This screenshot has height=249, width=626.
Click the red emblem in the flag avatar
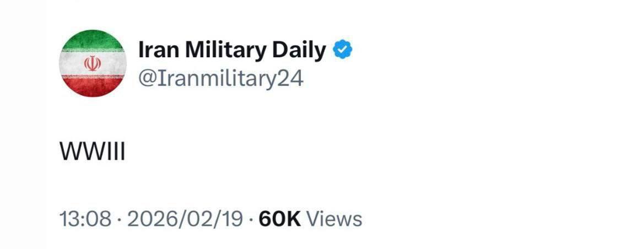[93, 63]
